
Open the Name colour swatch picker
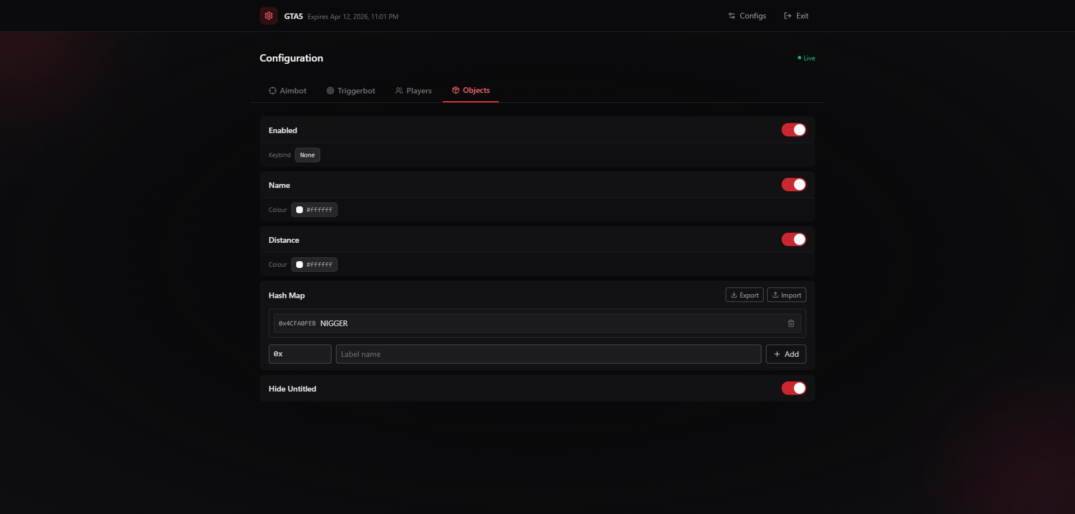(300, 210)
